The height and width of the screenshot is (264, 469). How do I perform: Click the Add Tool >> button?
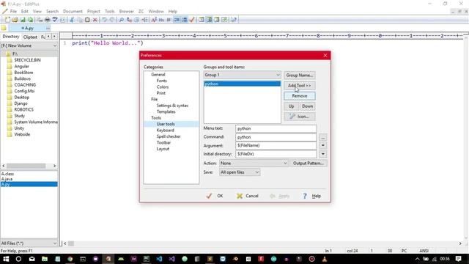tap(300, 86)
